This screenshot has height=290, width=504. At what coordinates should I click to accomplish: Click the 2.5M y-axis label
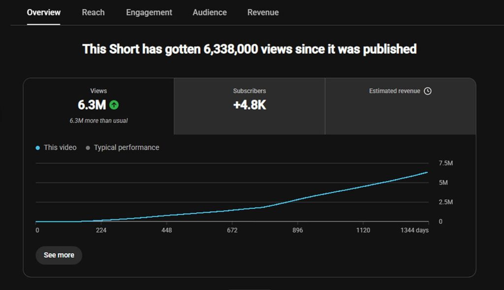pos(446,202)
